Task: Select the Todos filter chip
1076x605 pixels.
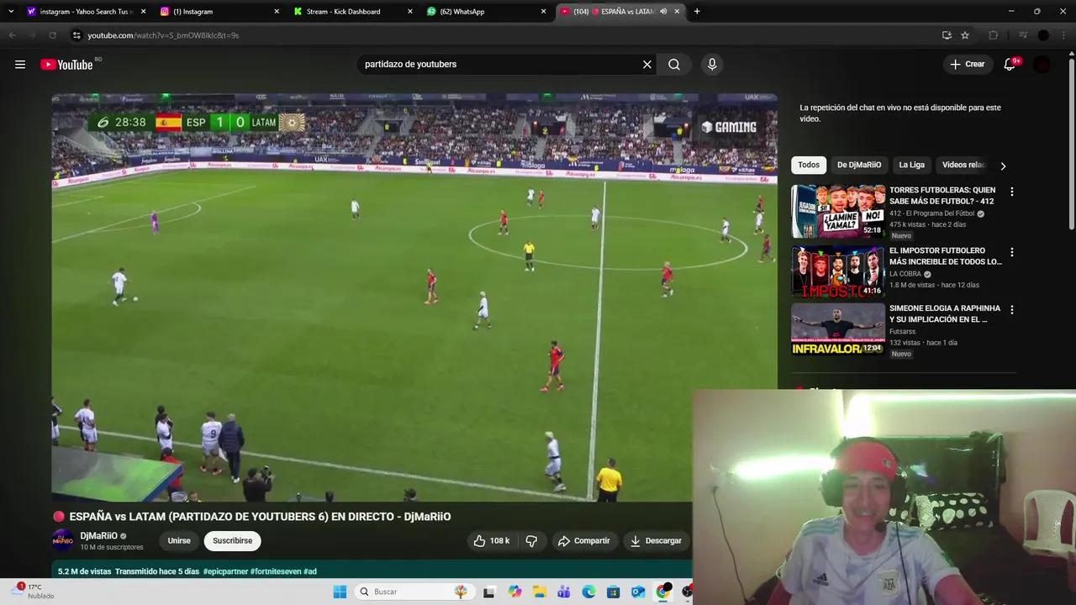Action: pos(809,166)
